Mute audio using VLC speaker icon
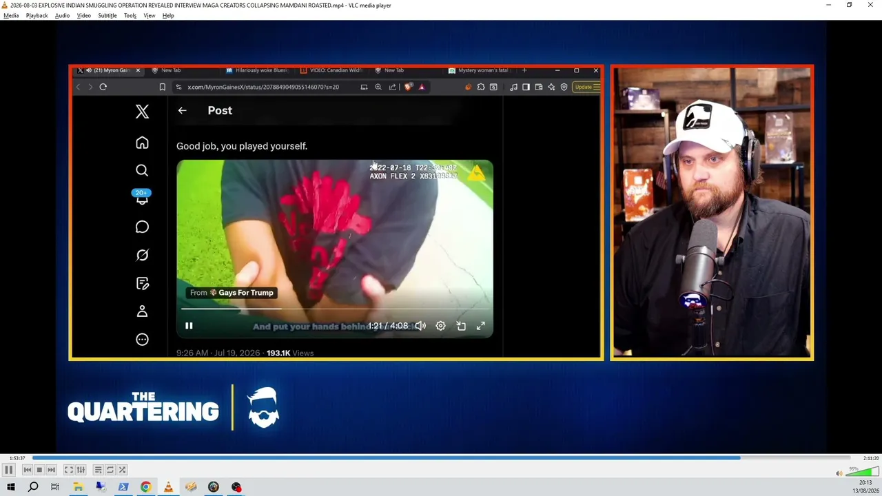Viewport: 882px width, 496px height. (839, 473)
